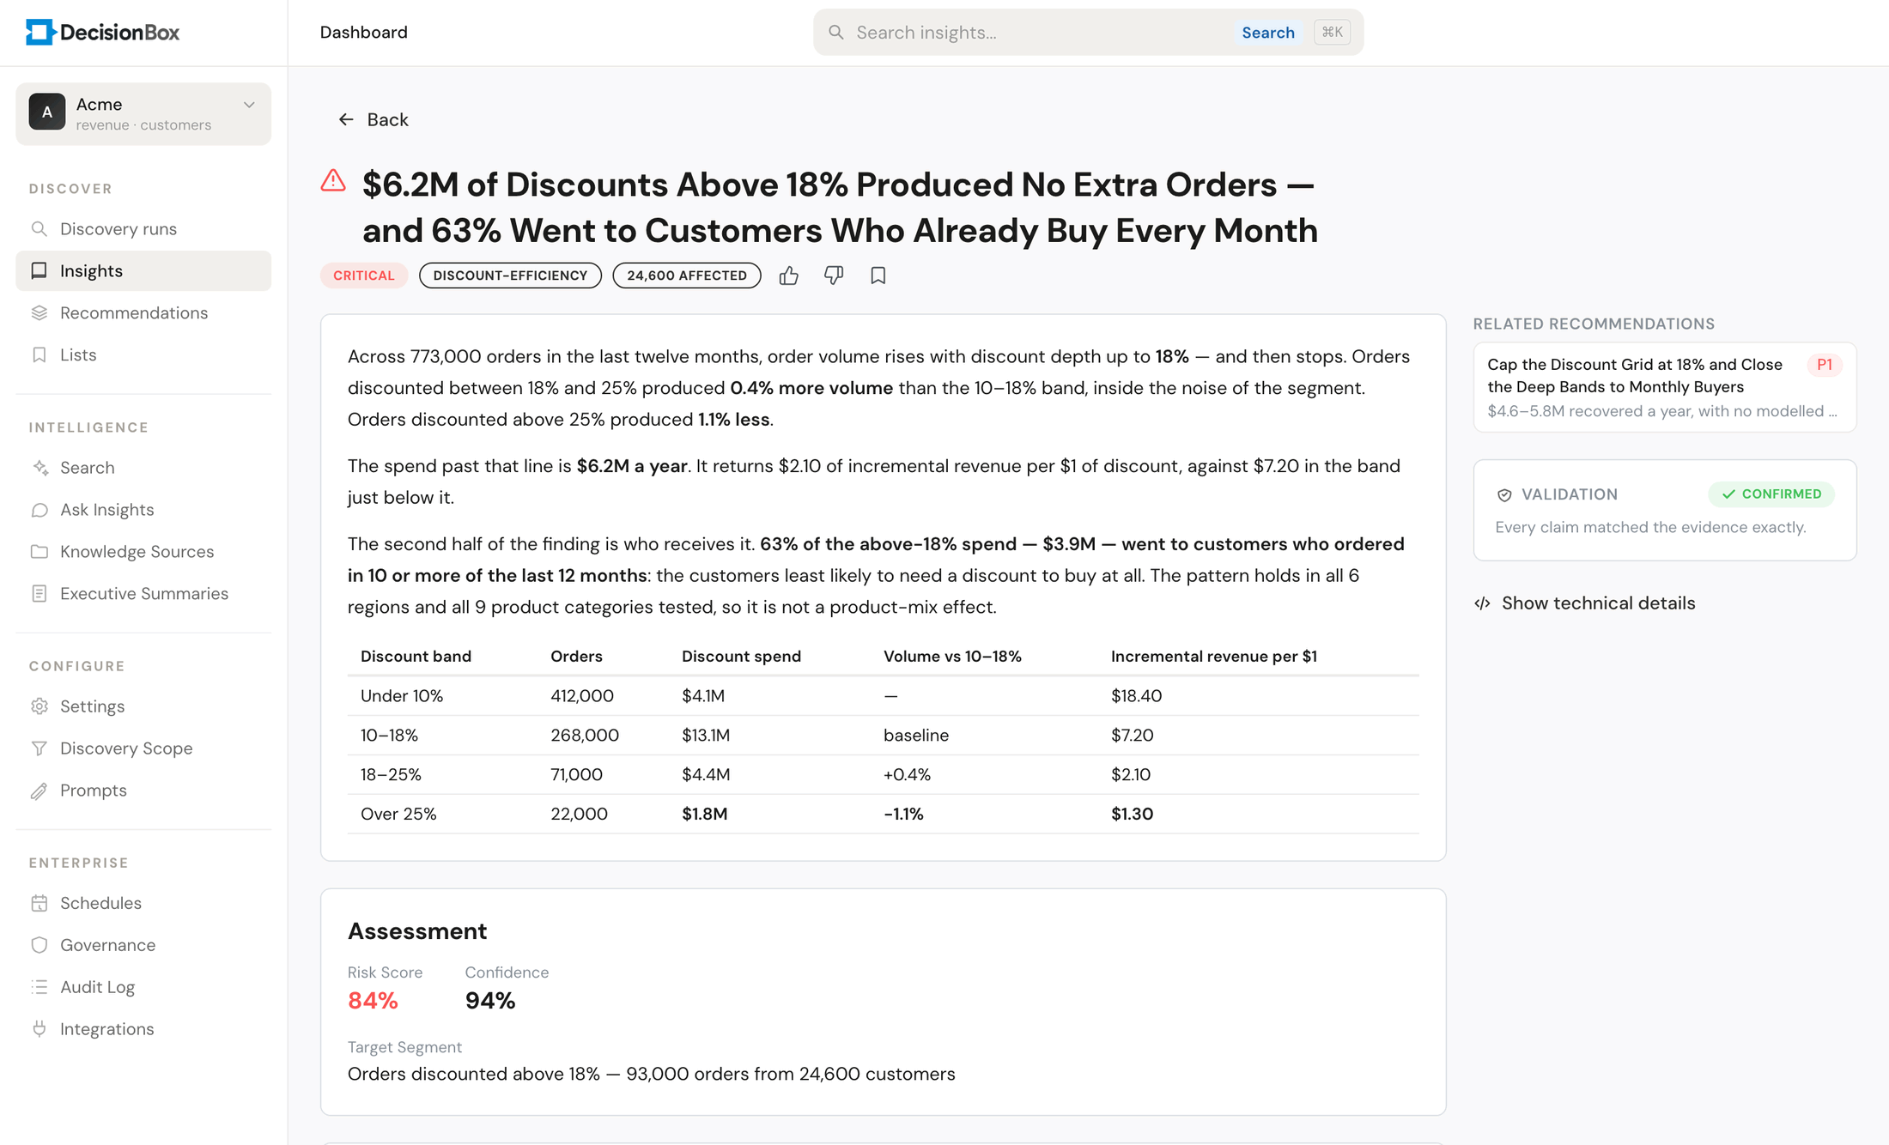
Task: Navigate to Executive Summaries
Action: click(143, 594)
